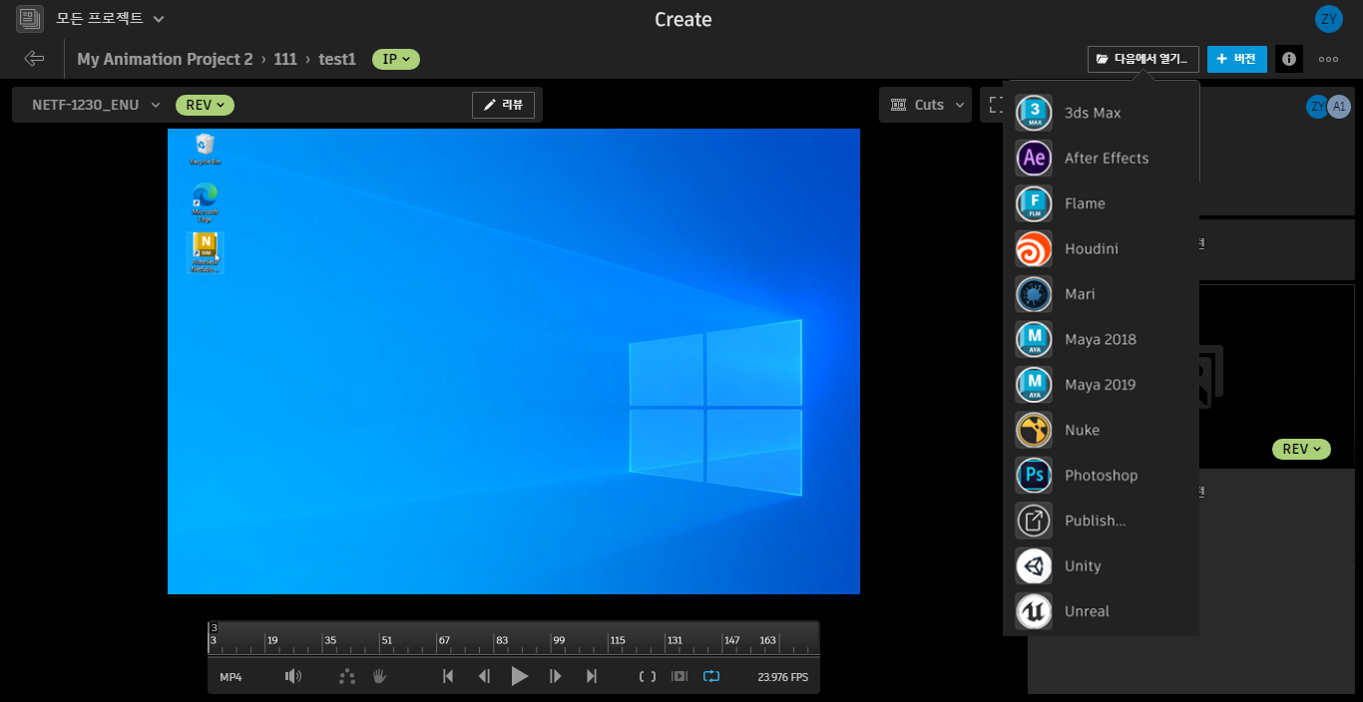Viewport: 1363px width, 702px height.
Task: Choose Publish... from the open-in menu
Action: click(x=1096, y=520)
